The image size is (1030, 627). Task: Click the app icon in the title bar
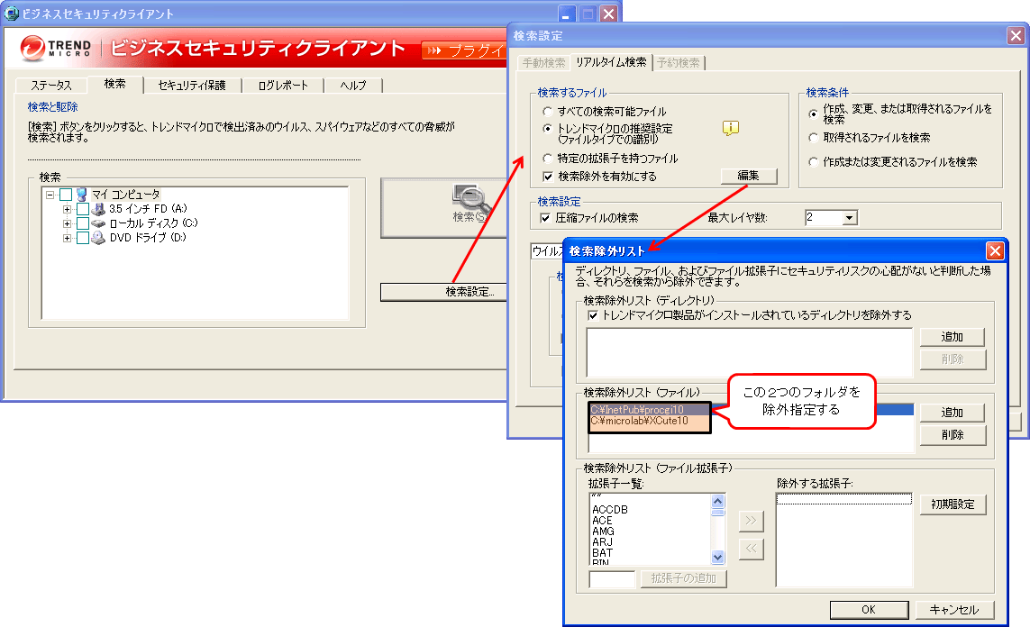tap(12, 14)
